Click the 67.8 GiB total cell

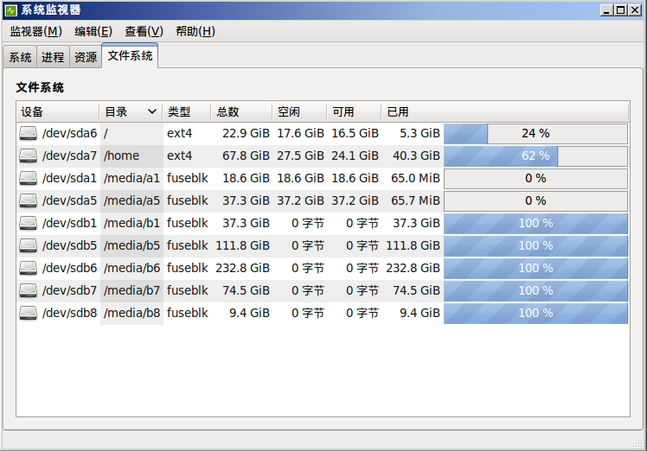pyautogui.click(x=246, y=156)
